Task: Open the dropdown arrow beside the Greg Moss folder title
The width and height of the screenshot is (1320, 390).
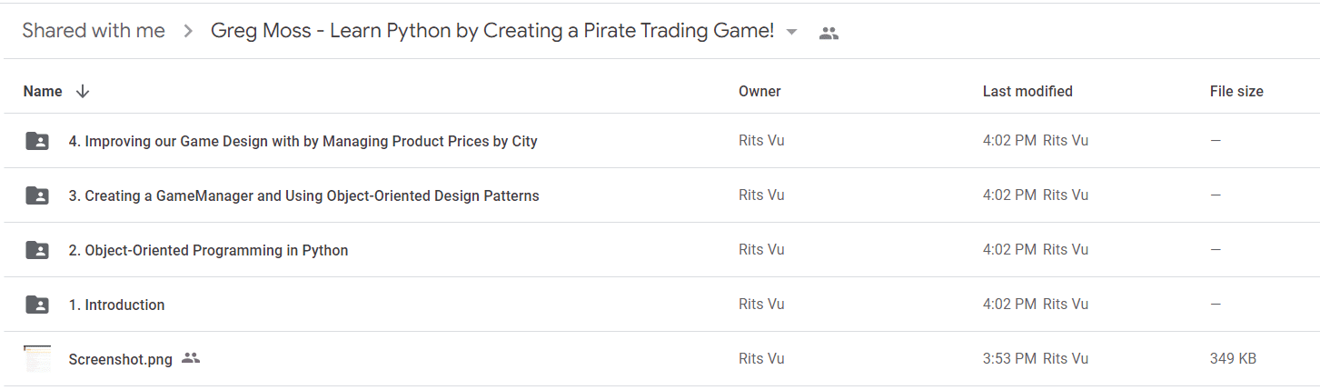Action: point(791,32)
